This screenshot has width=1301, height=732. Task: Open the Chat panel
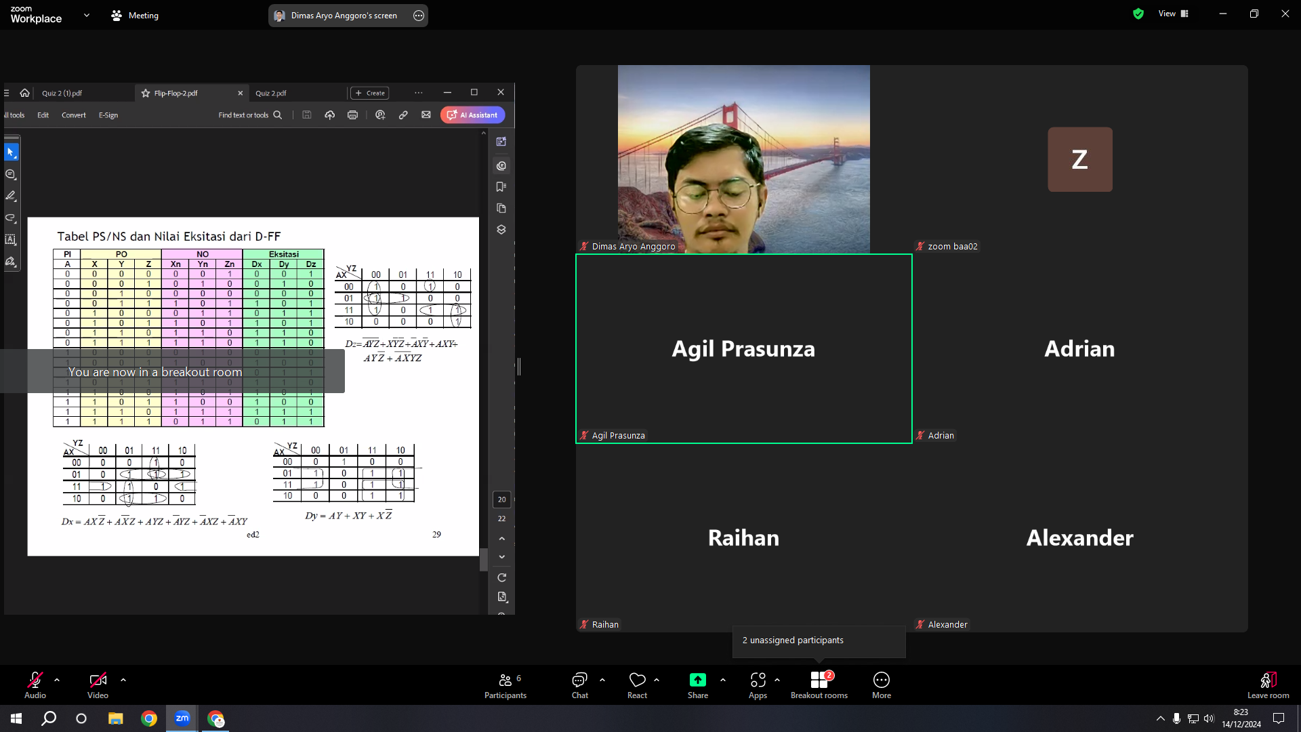point(580,685)
